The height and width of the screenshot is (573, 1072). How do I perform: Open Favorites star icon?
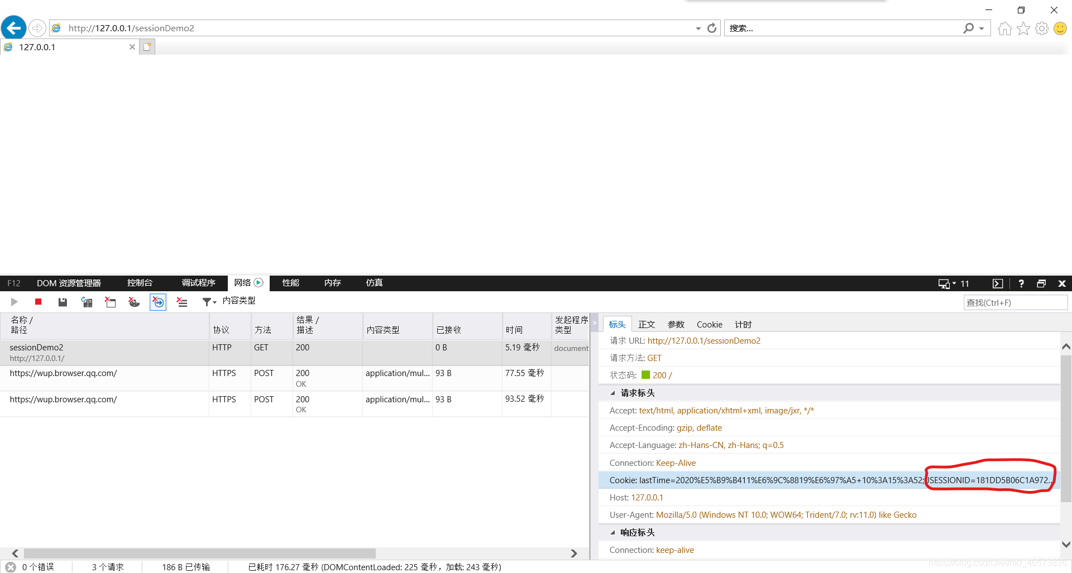pos(1023,28)
